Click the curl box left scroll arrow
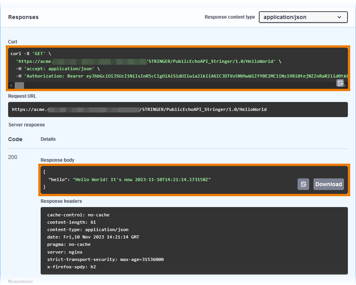The image size is (356, 285). (x=11, y=85)
